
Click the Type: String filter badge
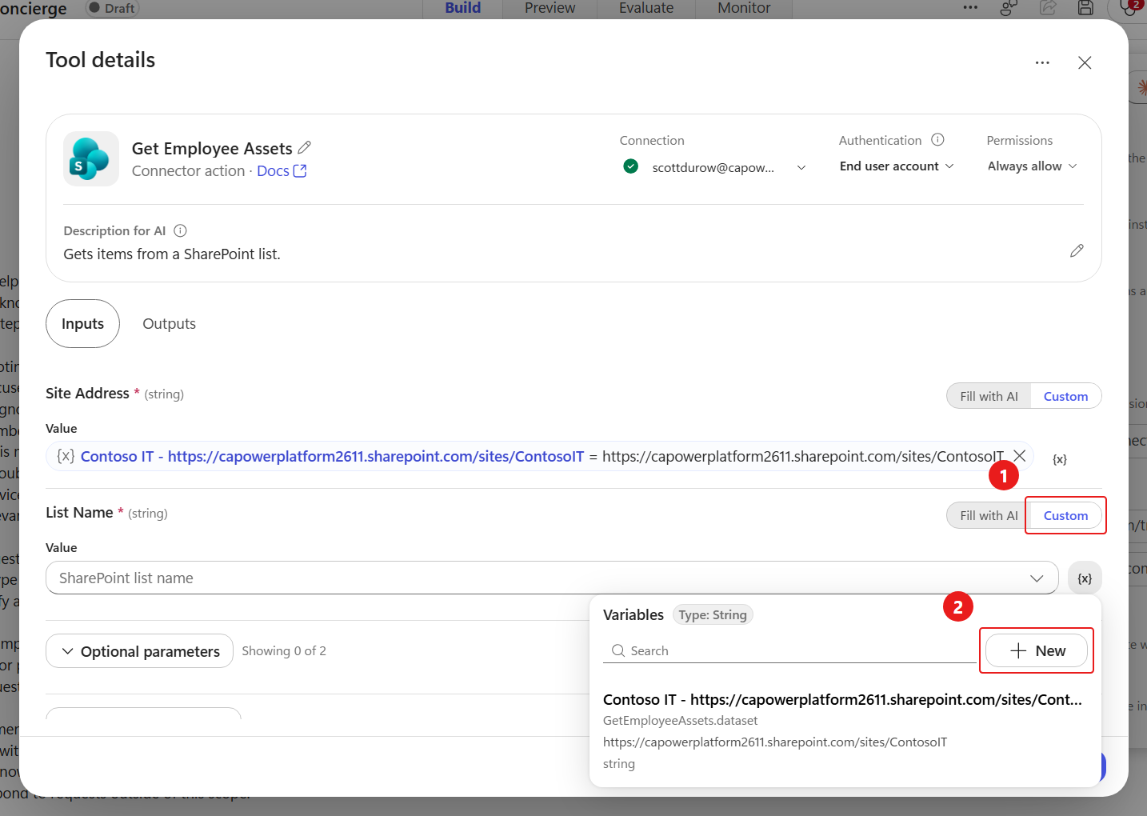tap(713, 614)
